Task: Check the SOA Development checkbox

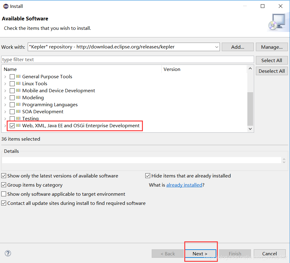Action: click(x=12, y=112)
